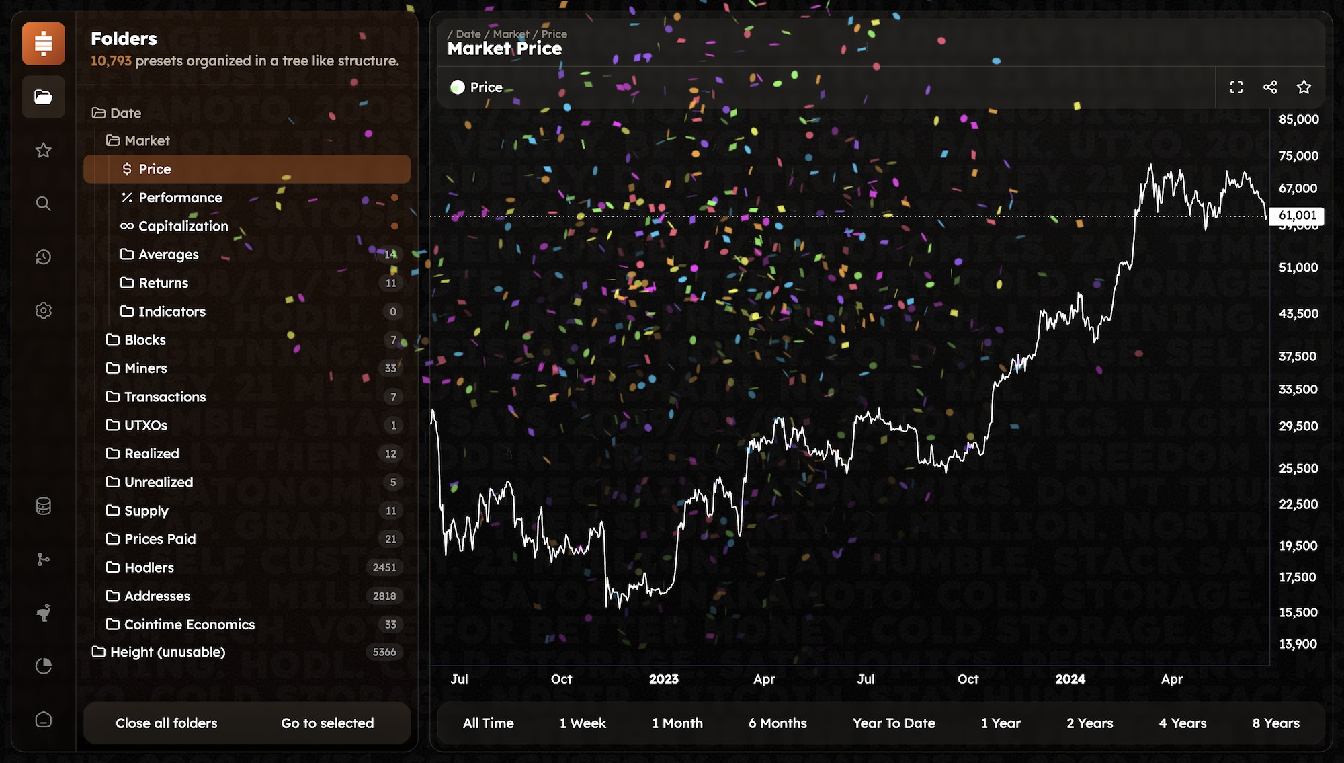Image resolution: width=1344 pixels, height=763 pixels.
Task: Click the share chart icon
Action: pyautogui.click(x=1270, y=87)
